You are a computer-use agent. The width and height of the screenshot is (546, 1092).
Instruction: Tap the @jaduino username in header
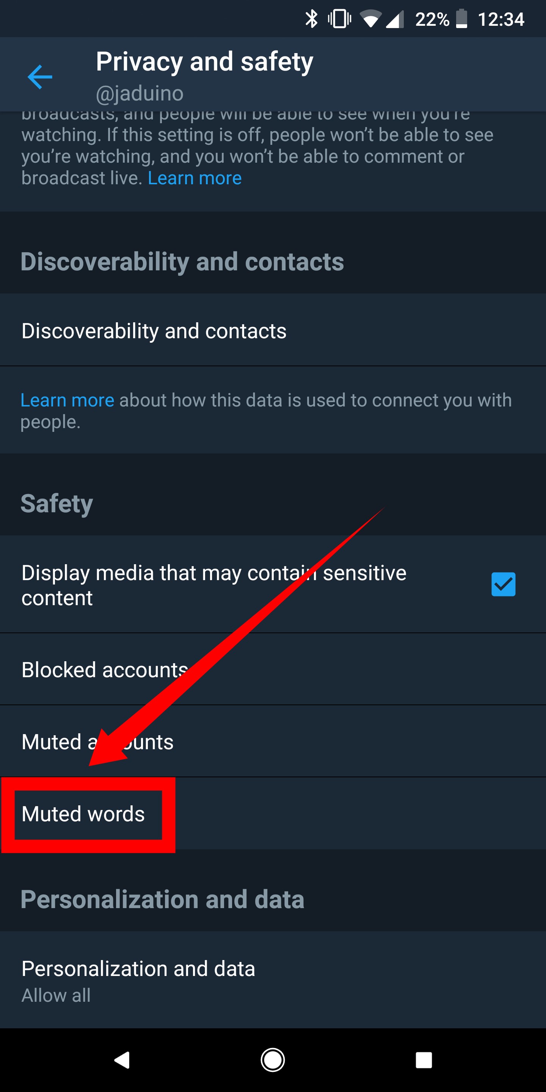pos(139,93)
